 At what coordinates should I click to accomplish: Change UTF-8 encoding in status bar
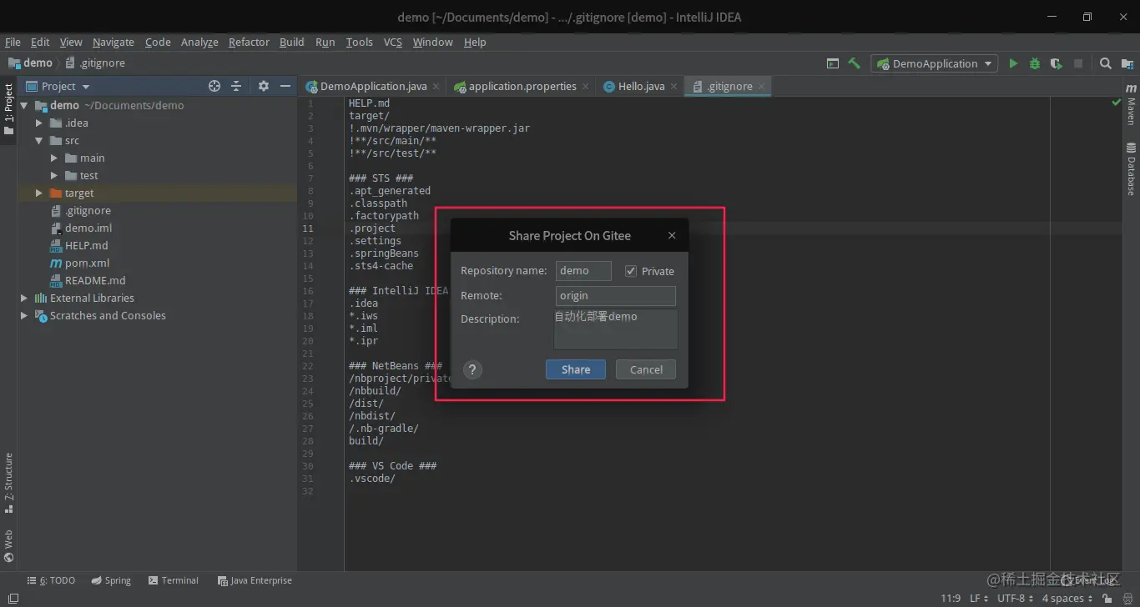[x=1016, y=599]
